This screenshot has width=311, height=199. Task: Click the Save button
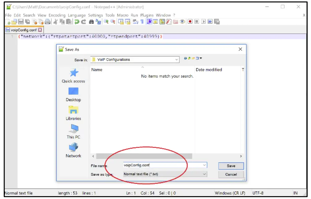[x=231, y=166]
